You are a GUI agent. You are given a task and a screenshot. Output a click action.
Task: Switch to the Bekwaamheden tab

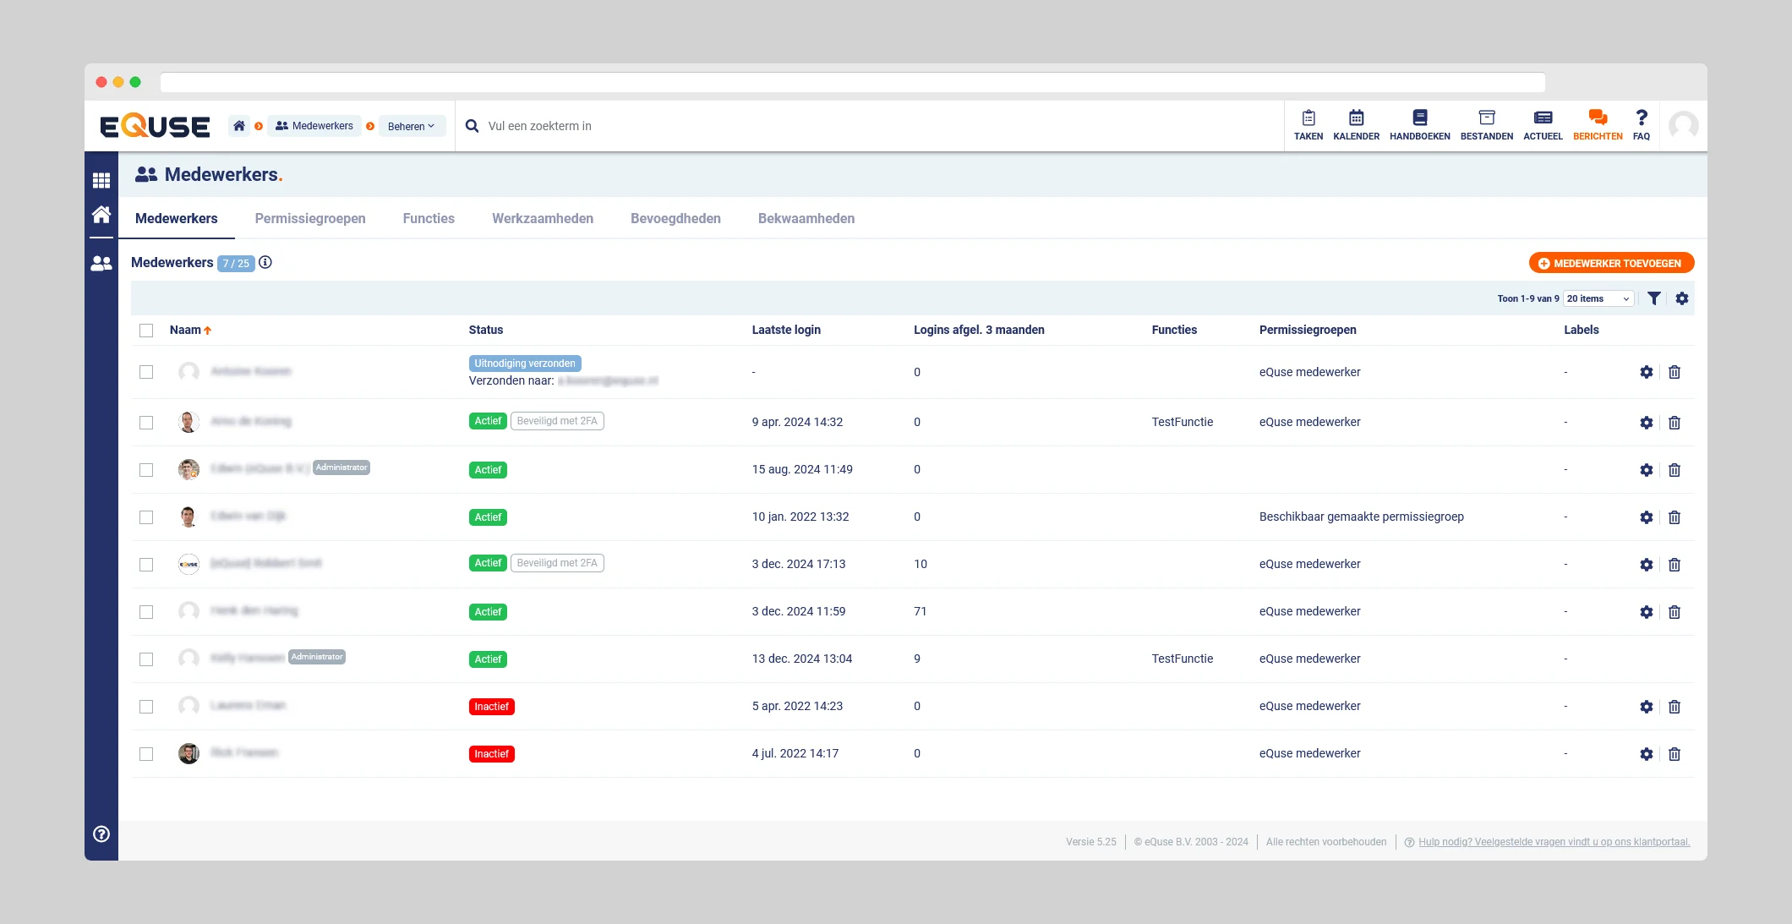(x=806, y=218)
